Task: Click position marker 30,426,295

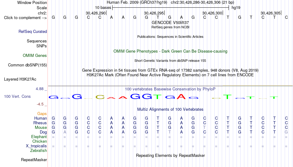Action: [154, 13]
